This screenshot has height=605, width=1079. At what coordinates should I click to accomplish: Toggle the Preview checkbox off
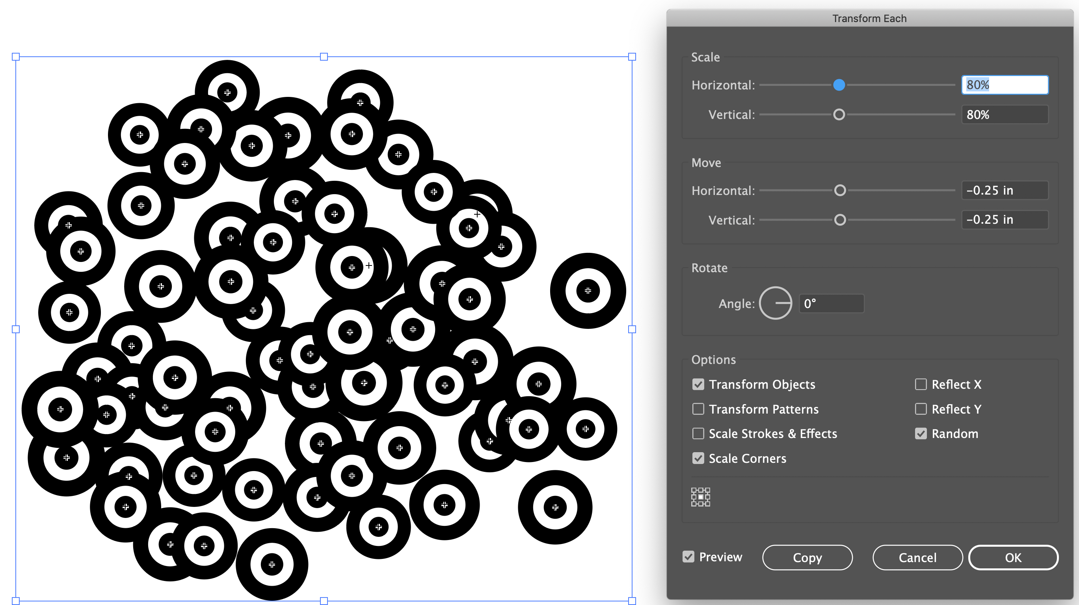(x=688, y=557)
